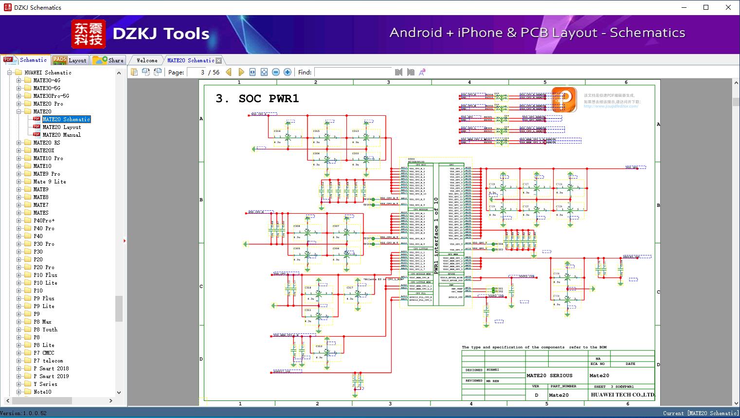Switch to the Layout panel tab
This screenshot has width=740, height=418.
70,60
